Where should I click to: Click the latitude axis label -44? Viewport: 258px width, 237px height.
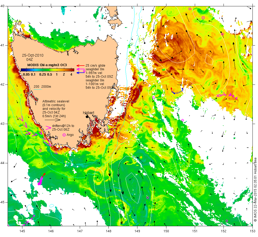[2, 163]
